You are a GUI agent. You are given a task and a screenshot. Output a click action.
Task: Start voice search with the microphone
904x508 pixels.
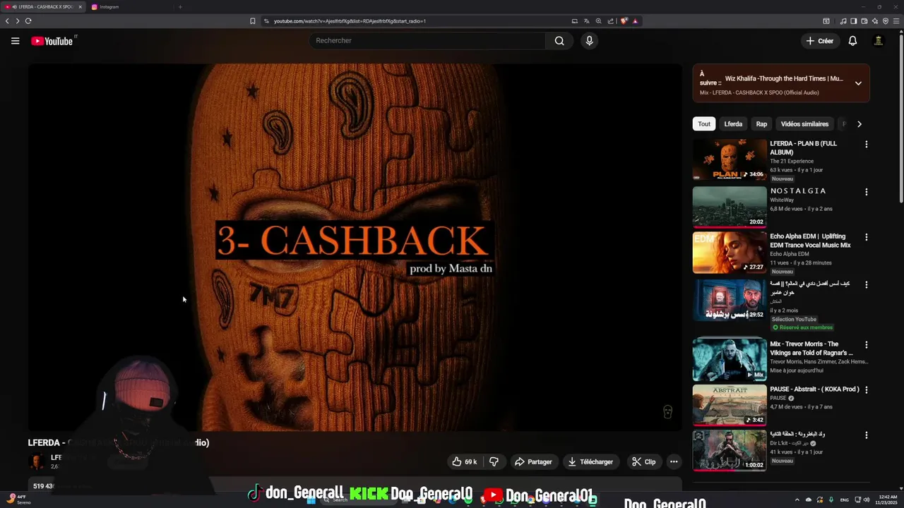pyautogui.click(x=589, y=41)
